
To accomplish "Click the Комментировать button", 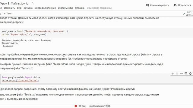I will click(157, 5).
